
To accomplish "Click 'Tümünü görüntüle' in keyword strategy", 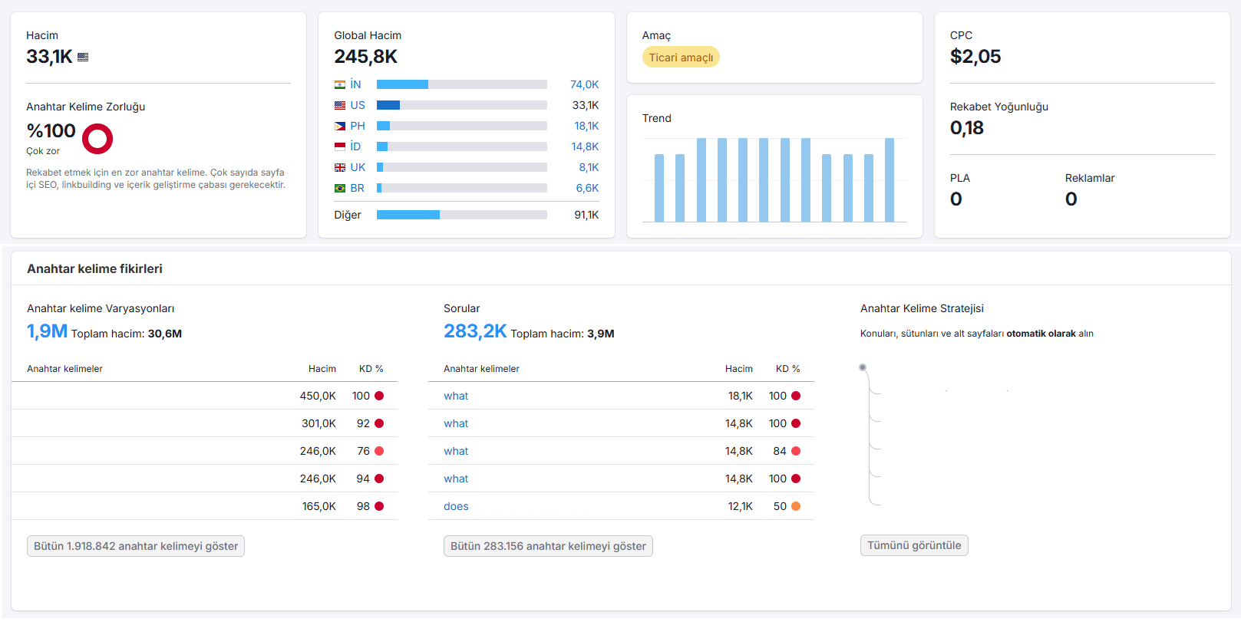I will click(x=914, y=545).
